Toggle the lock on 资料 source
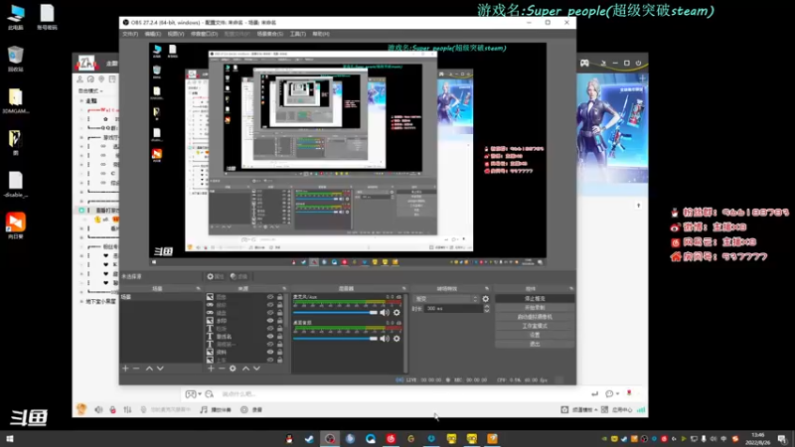 (279, 352)
